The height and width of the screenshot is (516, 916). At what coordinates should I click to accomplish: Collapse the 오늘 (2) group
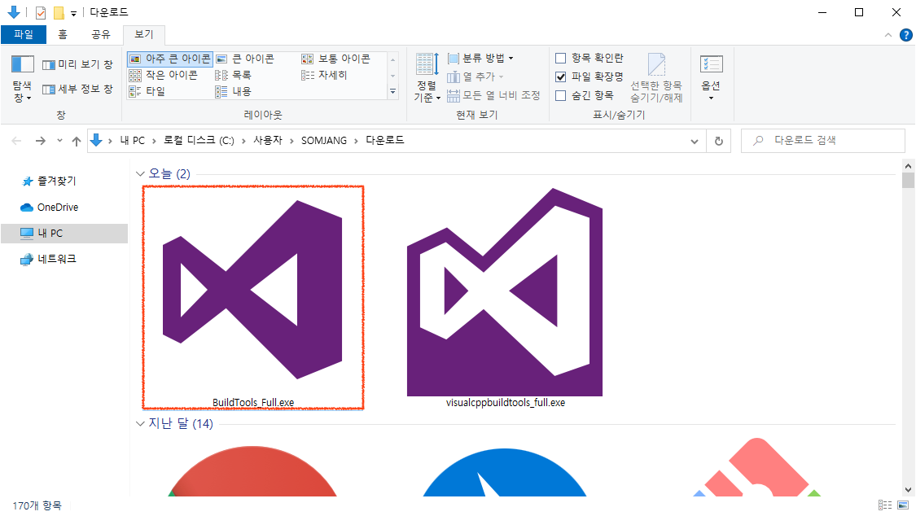pos(139,174)
